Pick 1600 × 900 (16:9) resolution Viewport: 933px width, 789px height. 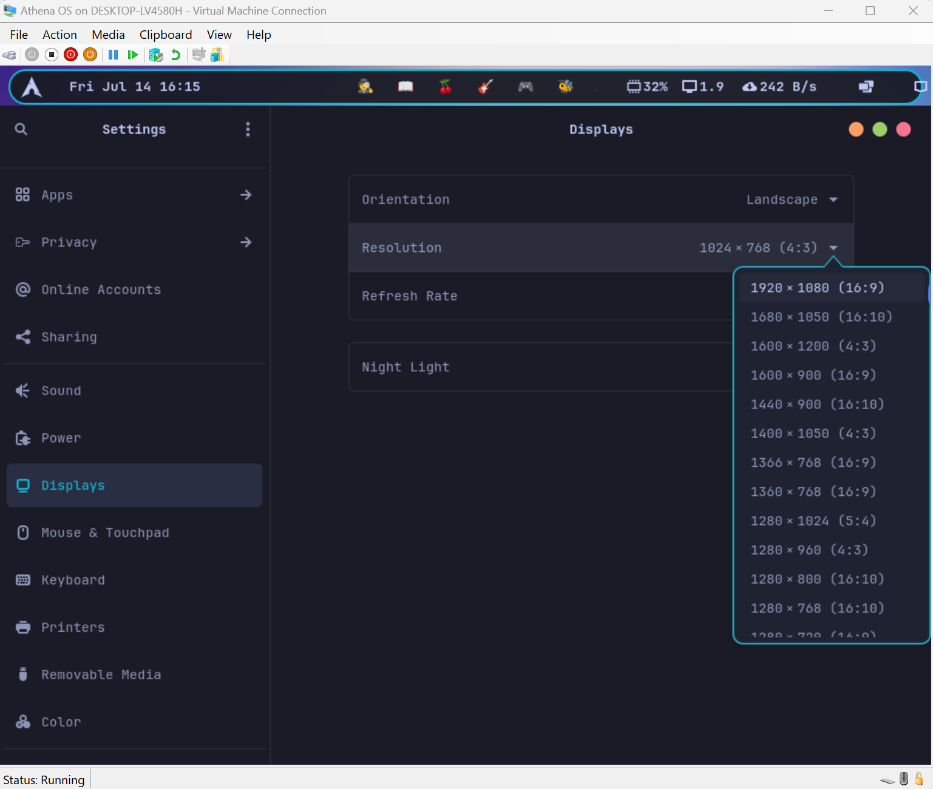813,375
